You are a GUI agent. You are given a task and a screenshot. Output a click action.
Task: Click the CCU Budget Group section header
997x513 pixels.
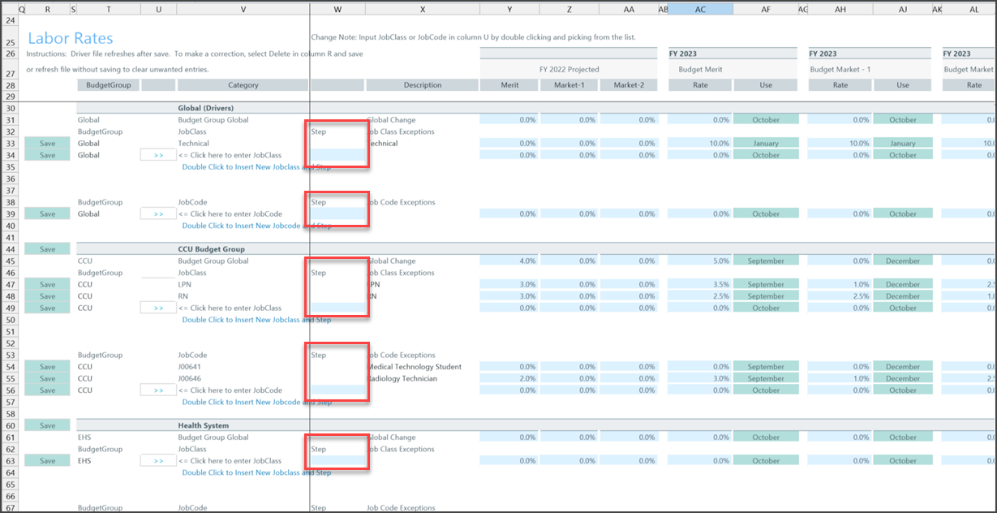click(211, 249)
